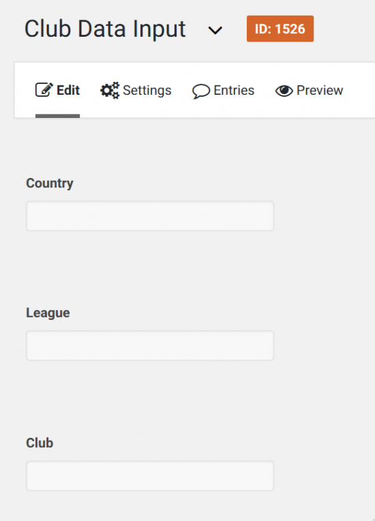Select the pencil Edit icon

click(44, 90)
